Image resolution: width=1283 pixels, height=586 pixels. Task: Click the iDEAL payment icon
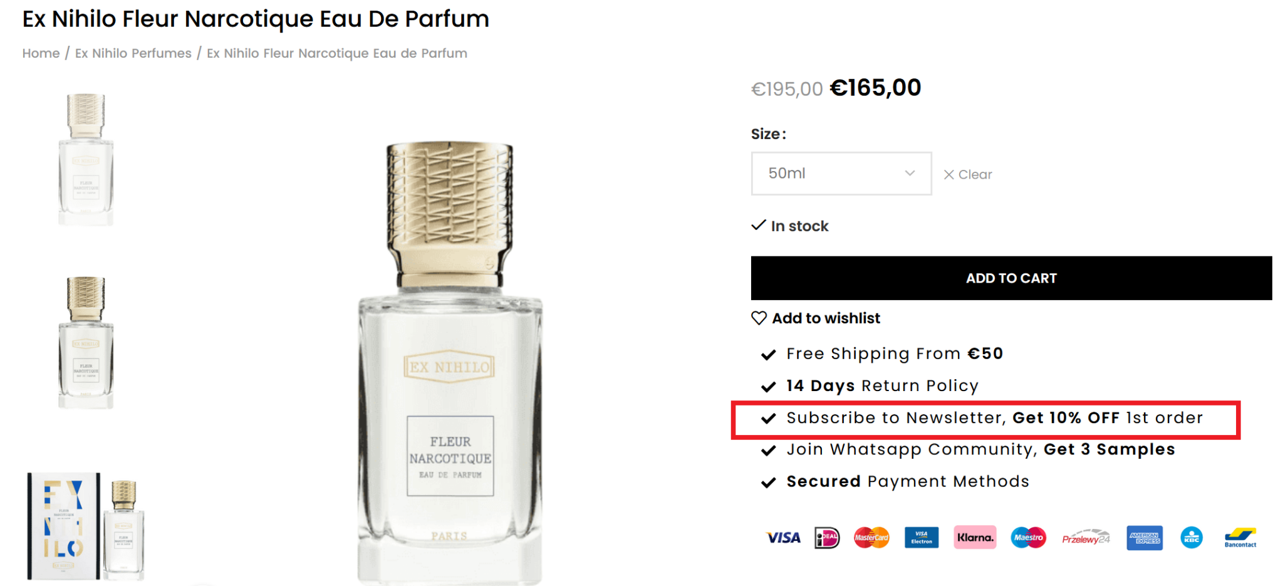[x=827, y=538]
